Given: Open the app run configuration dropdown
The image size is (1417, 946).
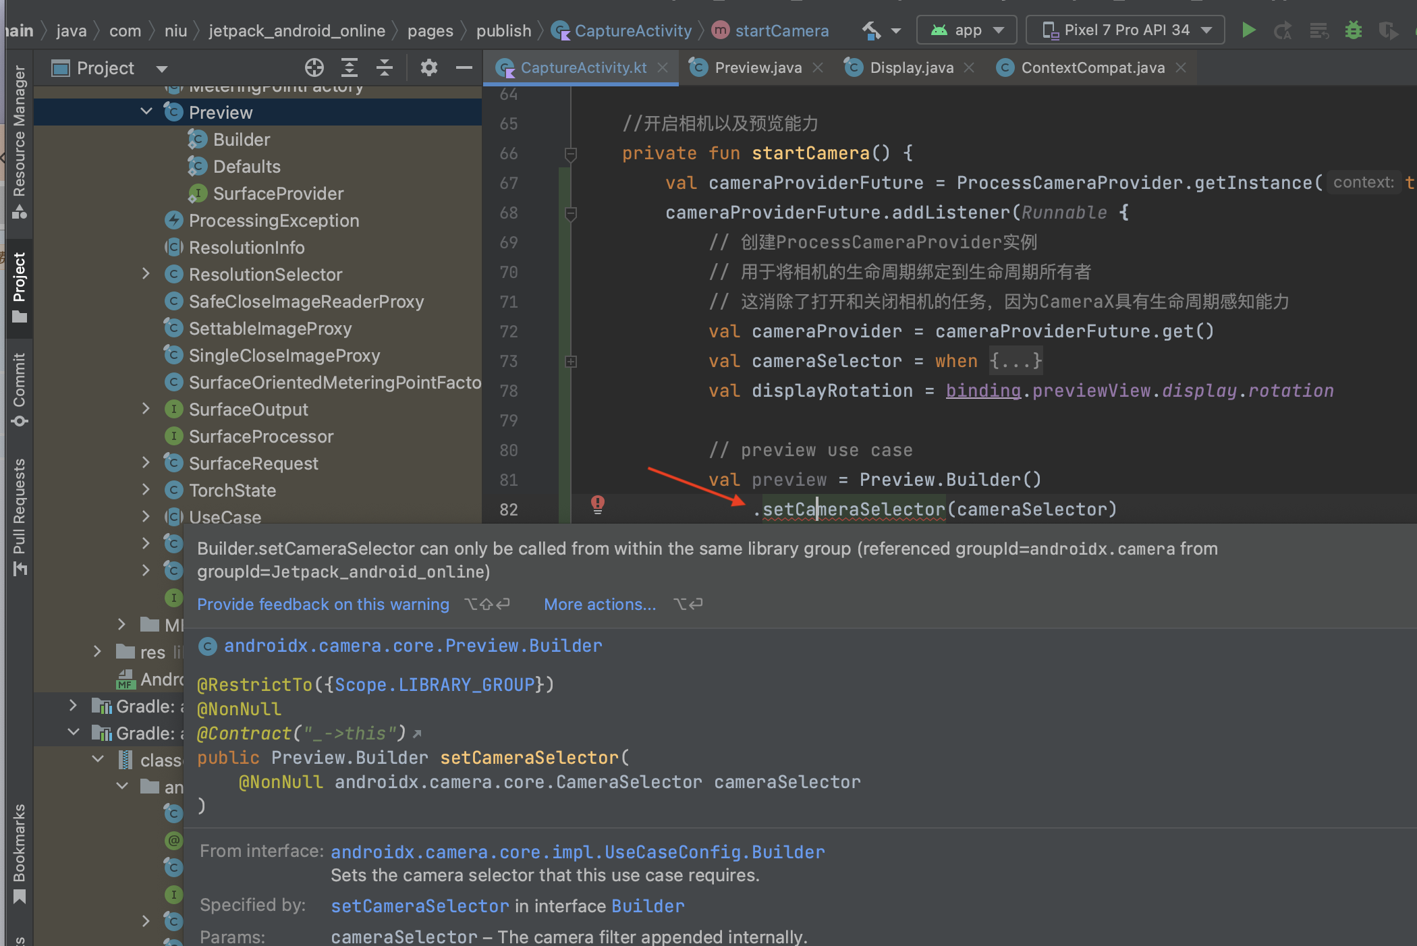Looking at the screenshot, I should click(x=966, y=30).
